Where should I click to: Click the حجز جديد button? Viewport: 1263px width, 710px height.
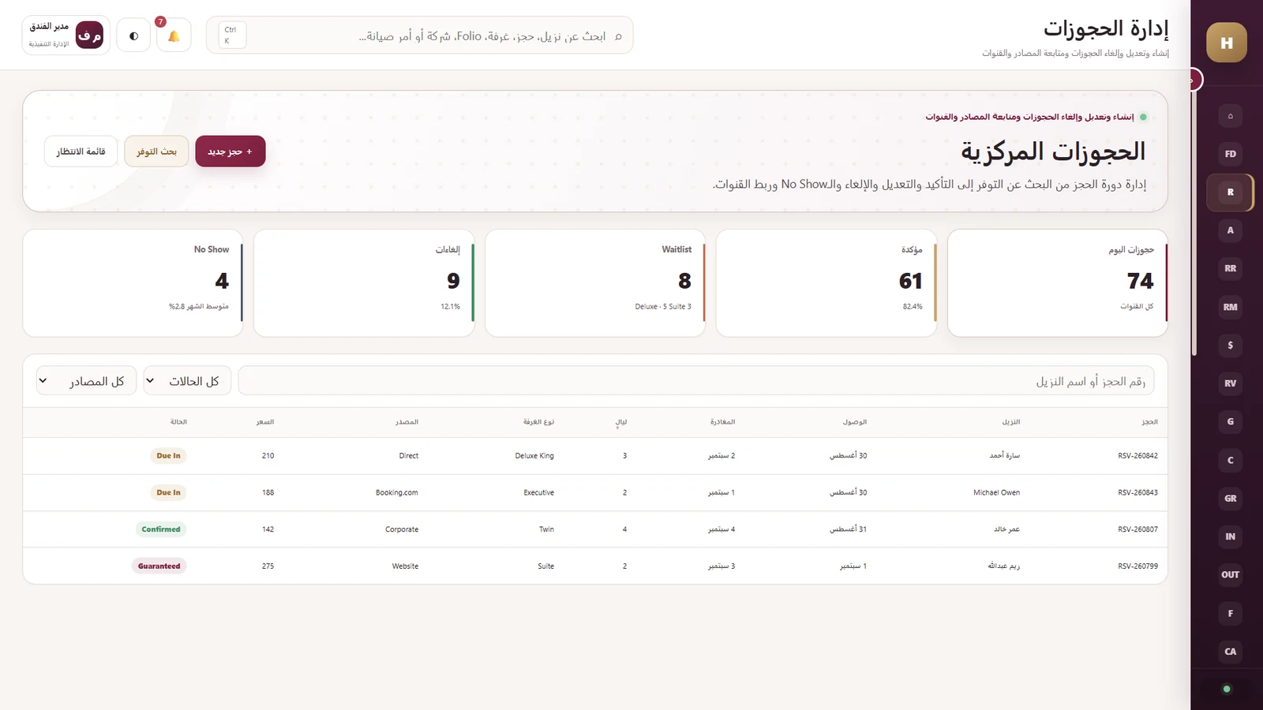(230, 151)
